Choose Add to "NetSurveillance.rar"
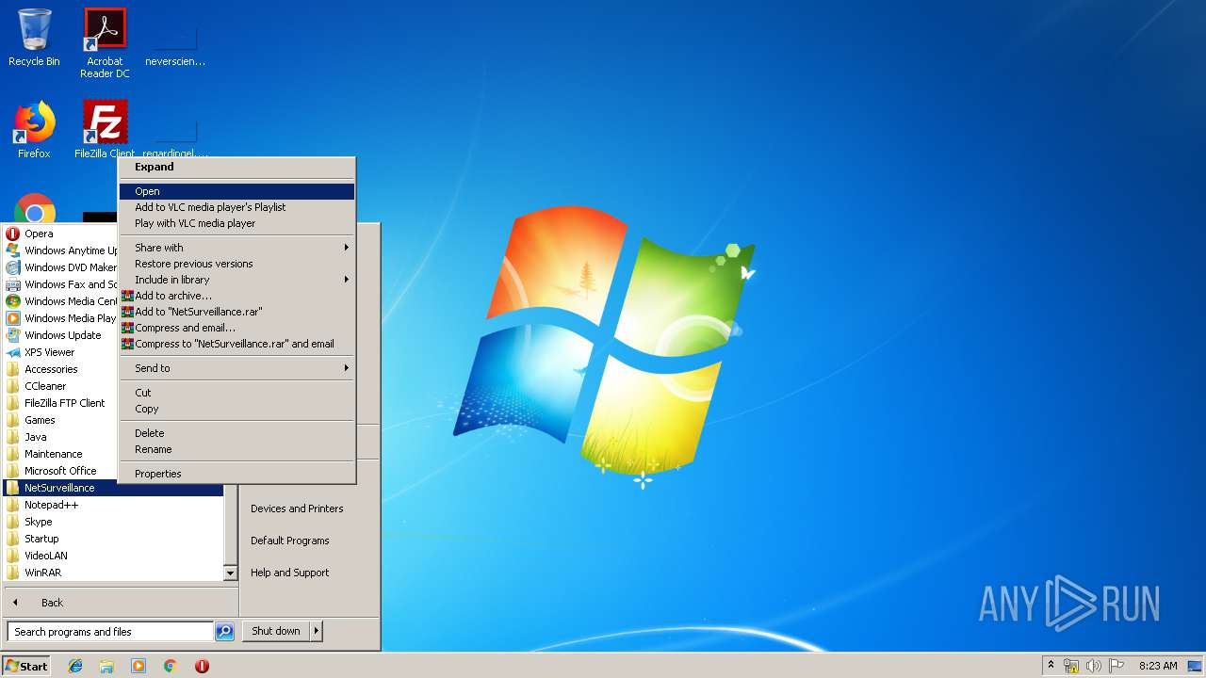The width and height of the screenshot is (1206, 678). coord(236,312)
